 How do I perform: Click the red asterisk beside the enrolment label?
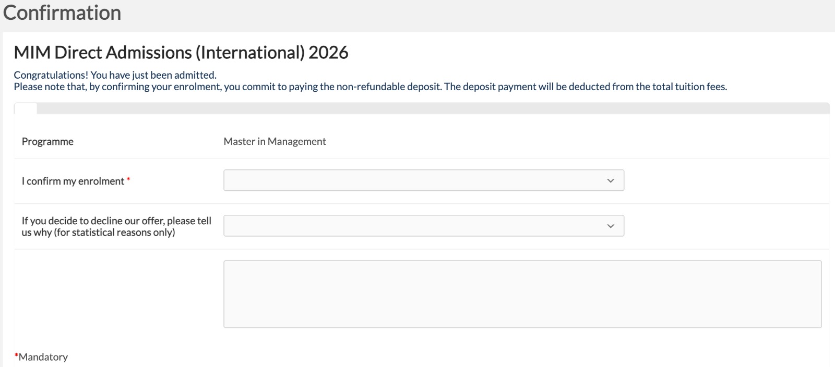coord(128,180)
